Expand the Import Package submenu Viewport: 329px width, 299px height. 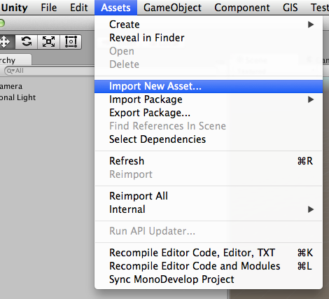[x=209, y=99]
